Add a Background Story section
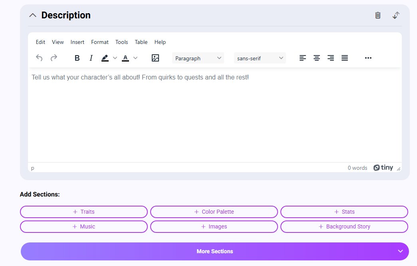 click(x=344, y=226)
